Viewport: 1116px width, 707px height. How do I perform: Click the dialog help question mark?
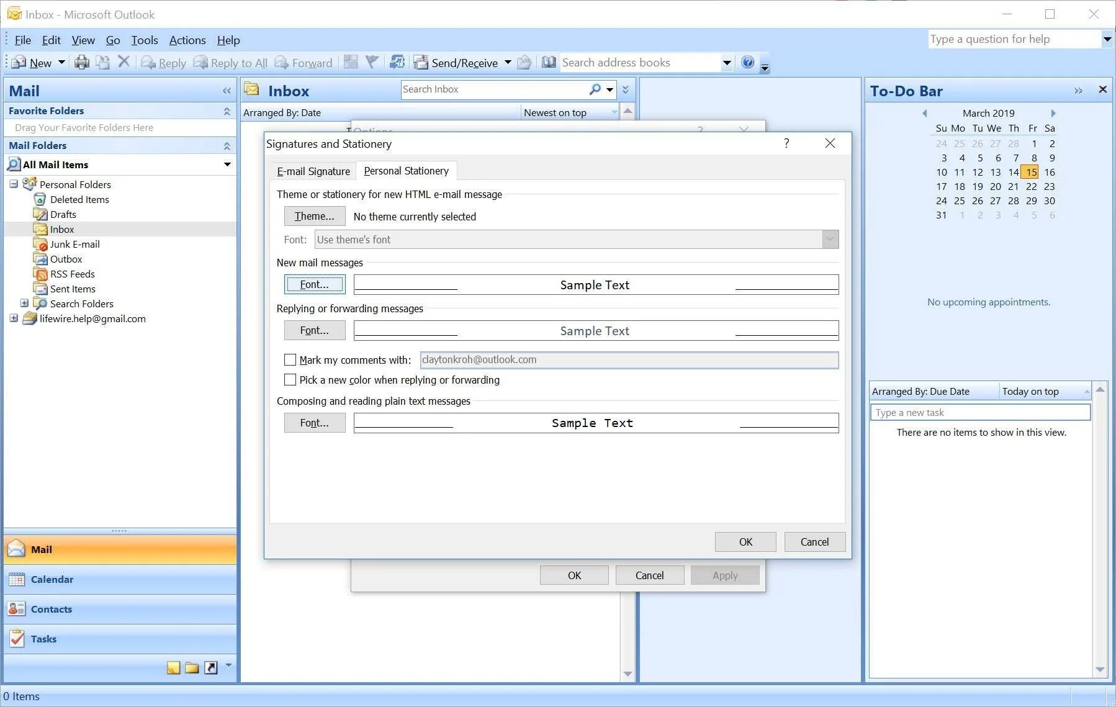(x=786, y=143)
